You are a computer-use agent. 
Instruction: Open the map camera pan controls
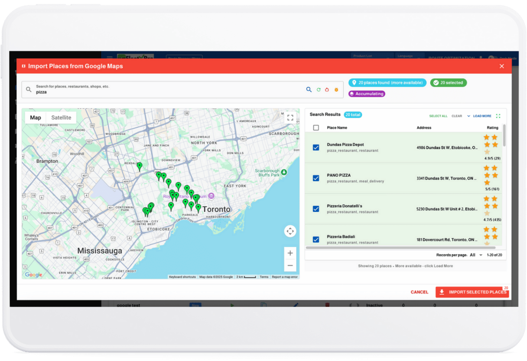(x=290, y=231)
